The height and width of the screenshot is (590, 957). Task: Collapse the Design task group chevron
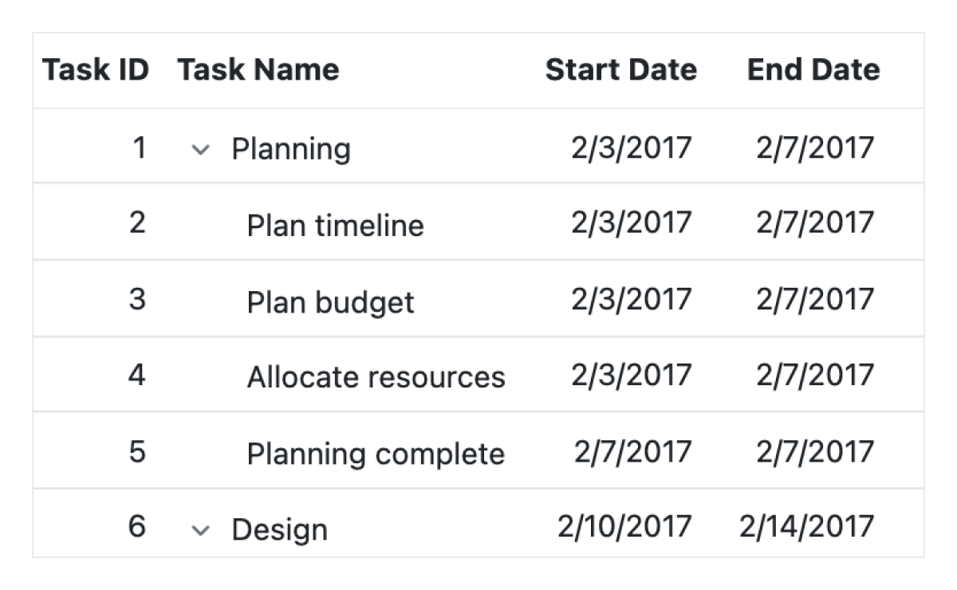pyautogui.click(x=202, y=529)
